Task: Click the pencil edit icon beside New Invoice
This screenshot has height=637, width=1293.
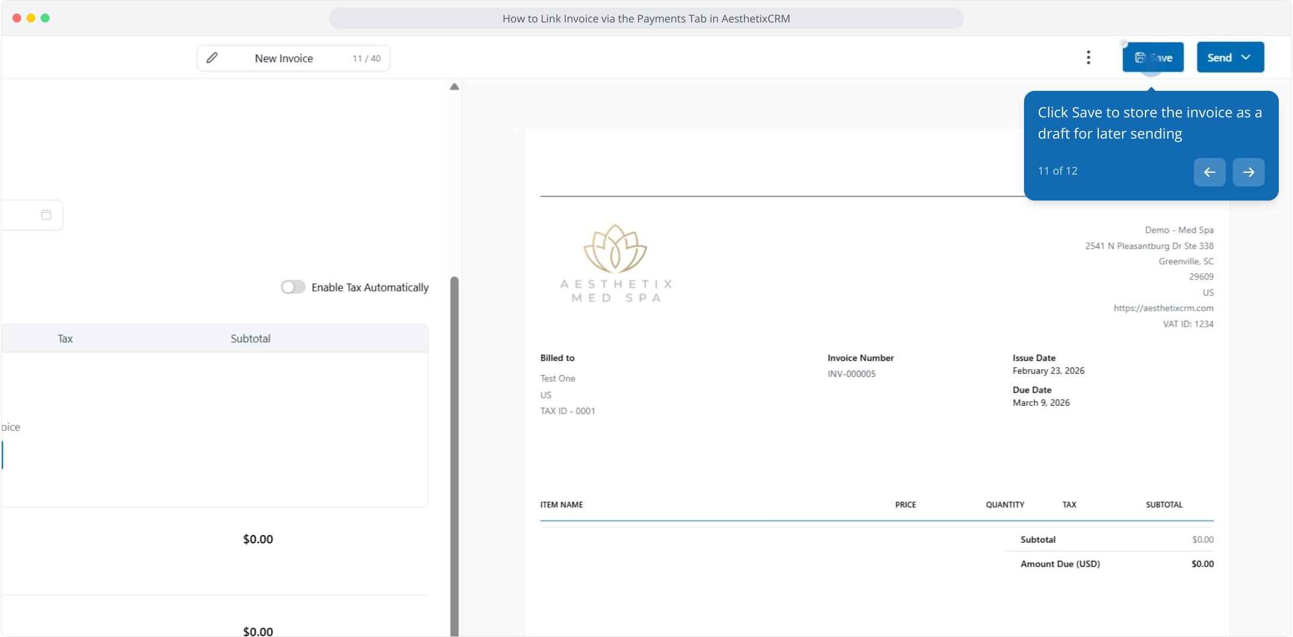Action: click(212, 58)
